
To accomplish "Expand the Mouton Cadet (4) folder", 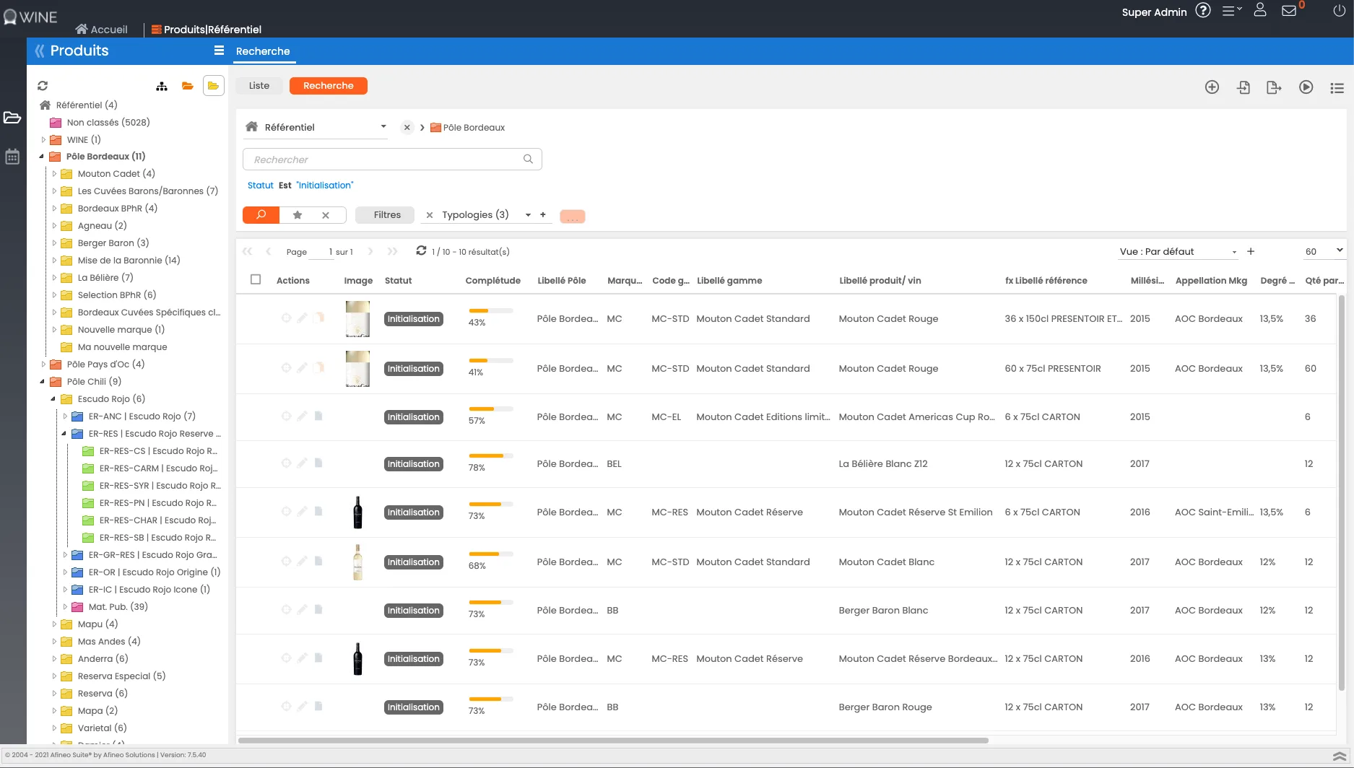I will coord(54,174).
